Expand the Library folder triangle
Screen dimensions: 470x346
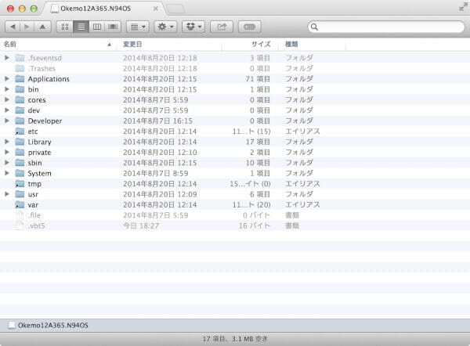coord(7,142)
